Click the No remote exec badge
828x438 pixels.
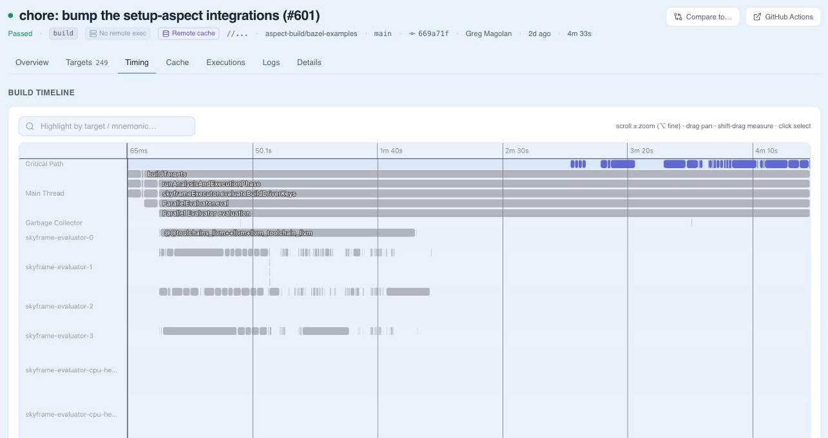coord(118,33)
